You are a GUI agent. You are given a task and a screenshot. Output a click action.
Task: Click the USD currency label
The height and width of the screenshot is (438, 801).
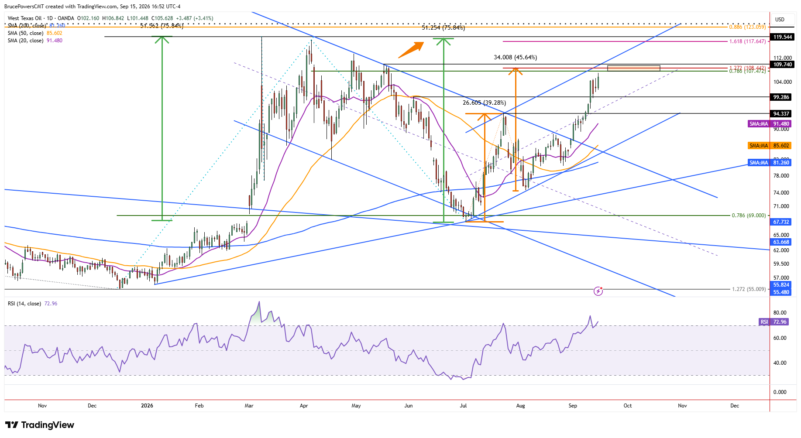click(x=780, y=19)
